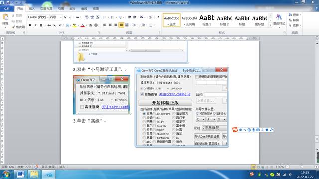Show paragraph marks with pilcrow icon
Screen dimensions: 319x179
158,17
